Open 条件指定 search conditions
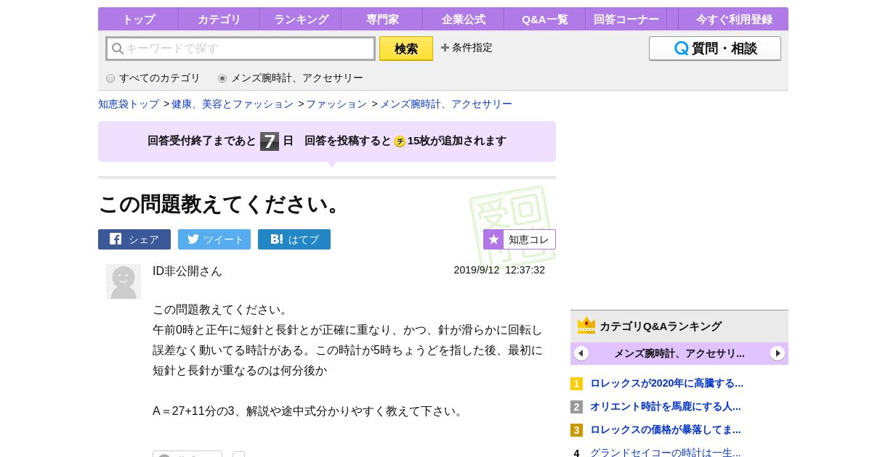 click(467, 48)
